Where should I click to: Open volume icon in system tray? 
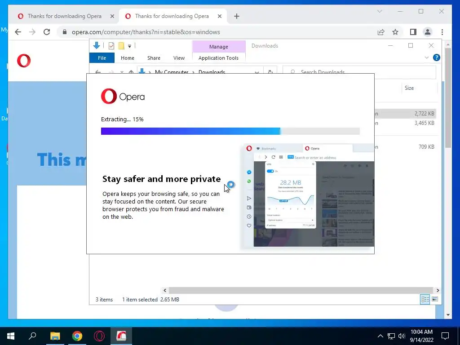pyautogui.click(x=402, y=336)
